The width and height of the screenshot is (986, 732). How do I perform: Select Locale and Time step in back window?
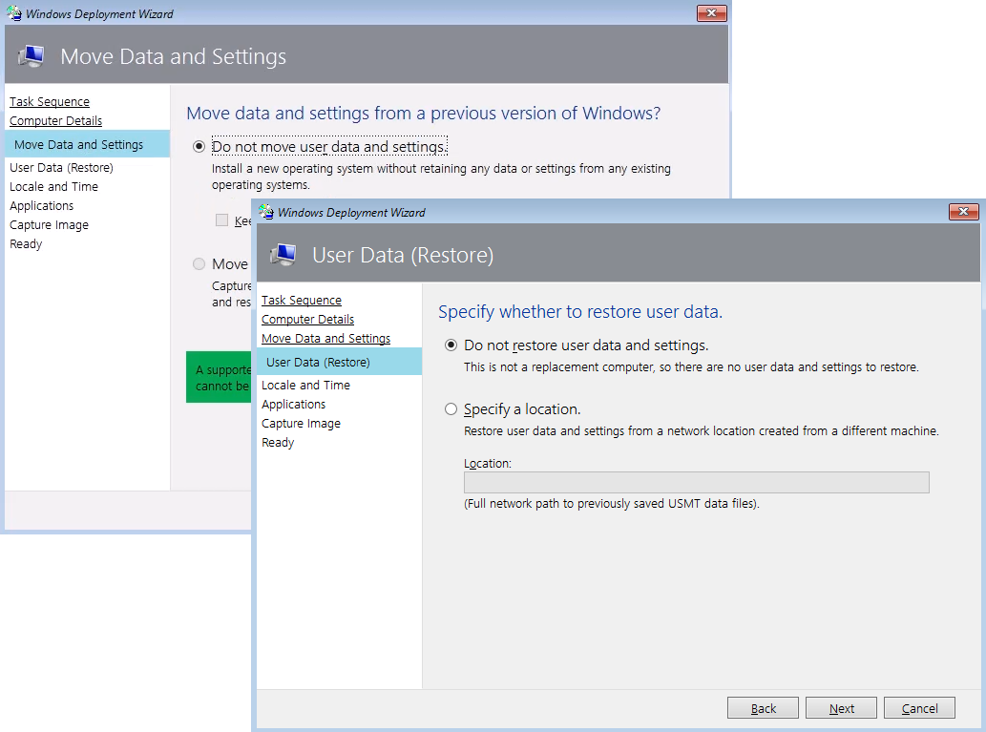coord(53,187)
